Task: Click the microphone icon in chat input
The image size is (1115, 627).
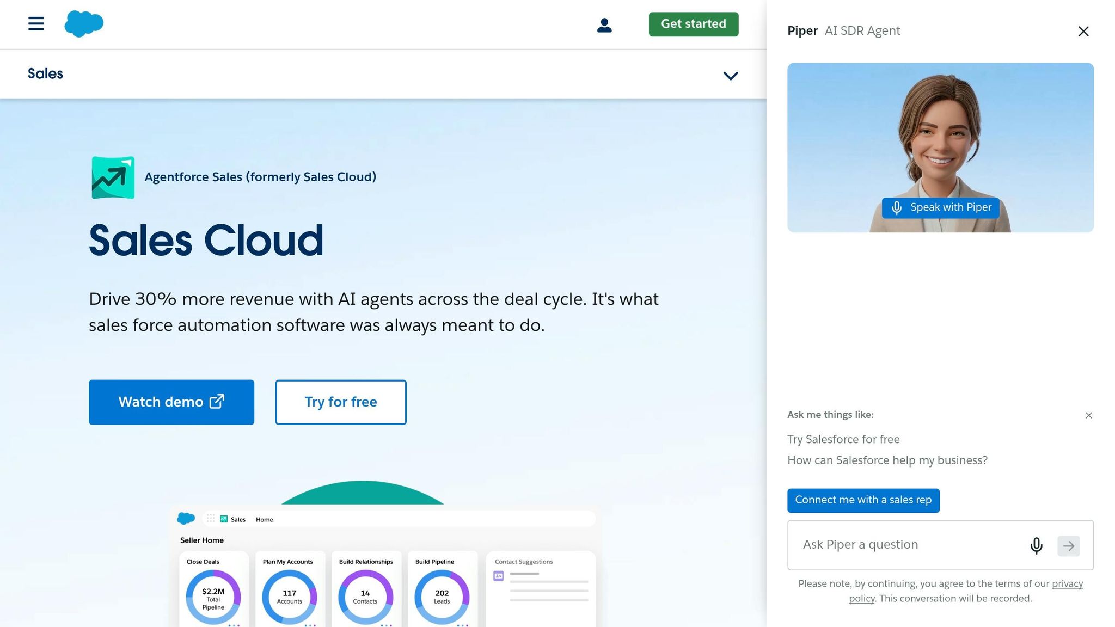Action: (1037, 545)
